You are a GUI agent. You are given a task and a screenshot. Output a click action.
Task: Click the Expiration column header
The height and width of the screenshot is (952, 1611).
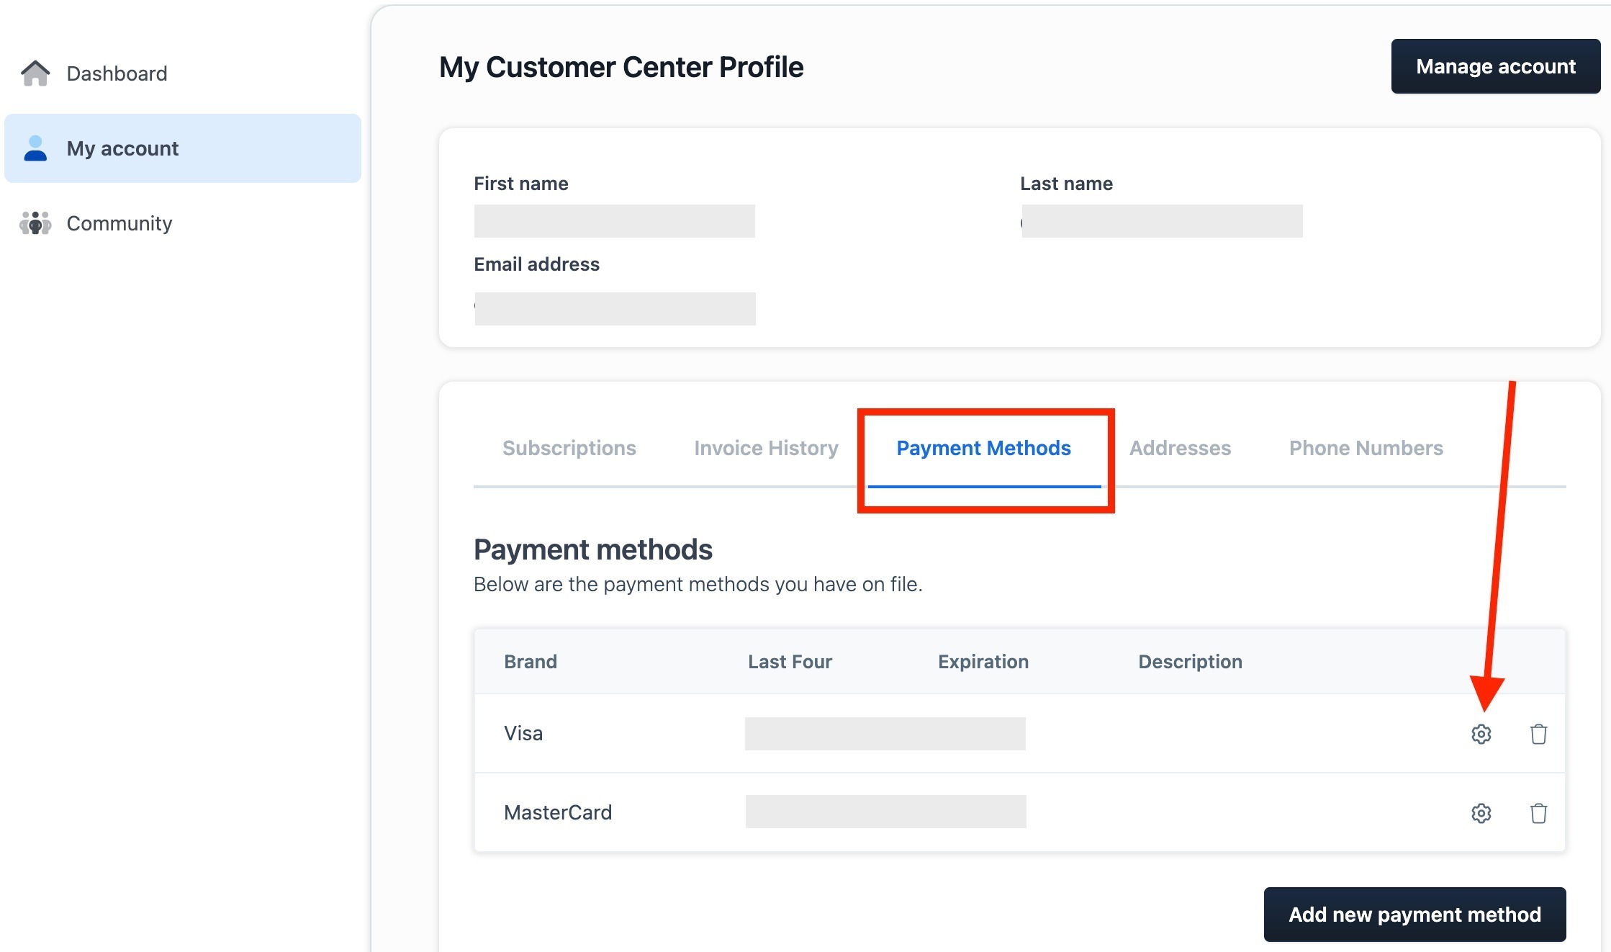point(983,662)
